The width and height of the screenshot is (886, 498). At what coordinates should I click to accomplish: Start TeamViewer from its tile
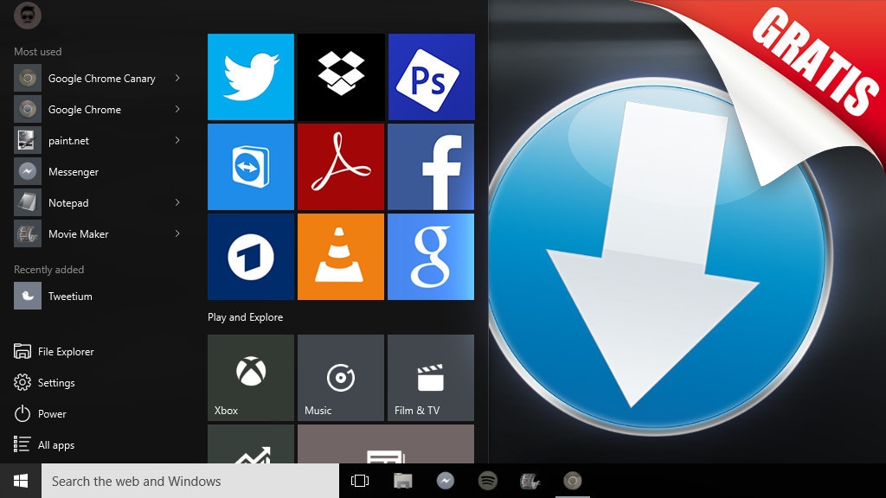[x=250, y=166]
